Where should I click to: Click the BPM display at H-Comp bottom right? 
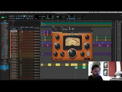[87, 59]
